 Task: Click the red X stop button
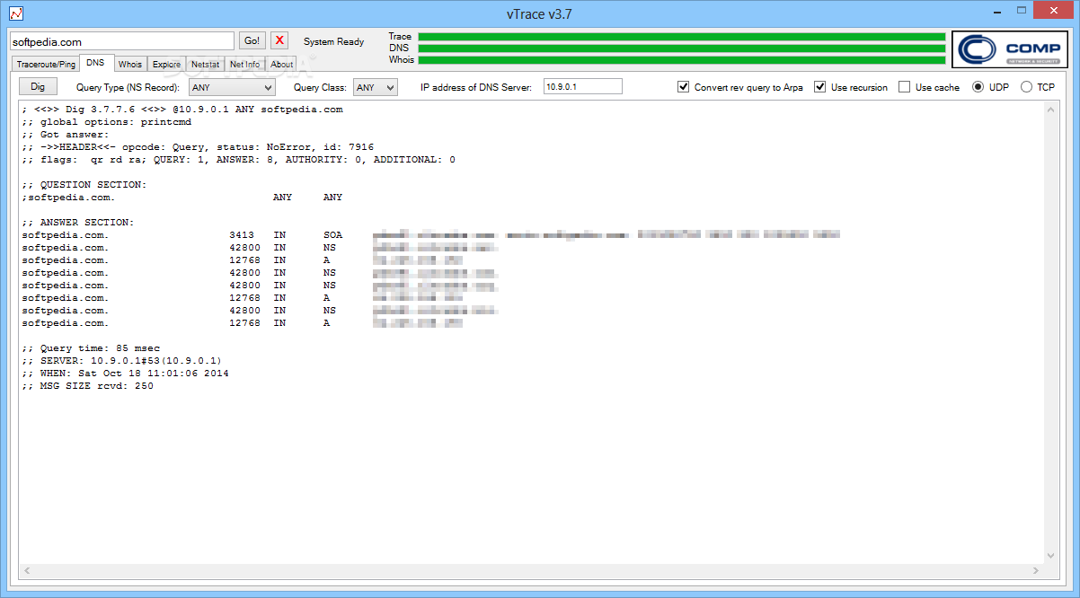tap(280, 40)
